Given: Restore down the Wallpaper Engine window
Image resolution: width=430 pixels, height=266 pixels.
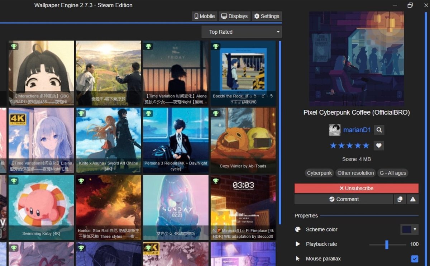Looking at the screenshot, I should click(410, 5).
